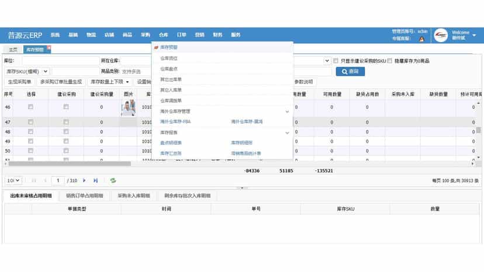
Task: Close the 库存预警 tab with its red X
Action: point(49,48)
